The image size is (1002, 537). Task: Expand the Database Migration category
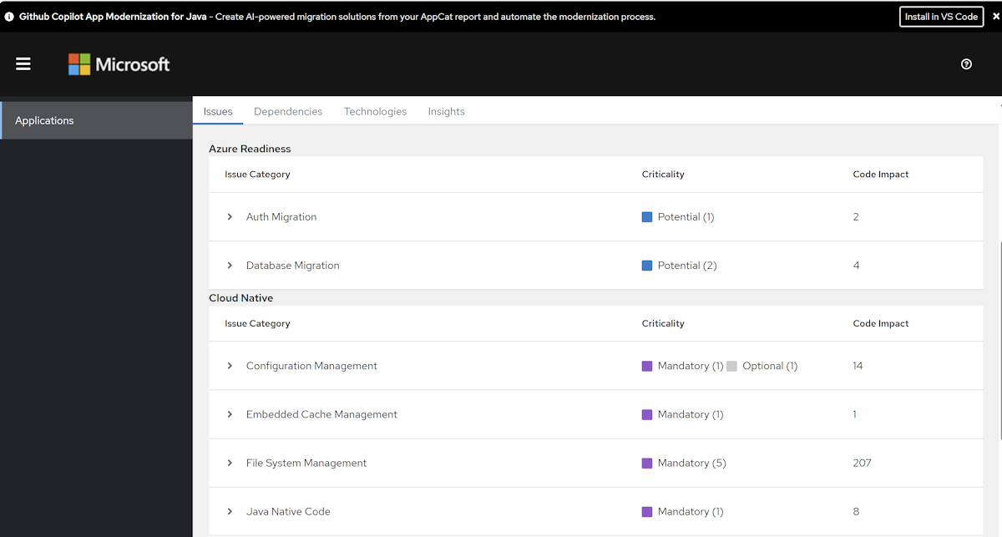coord(230,266)
